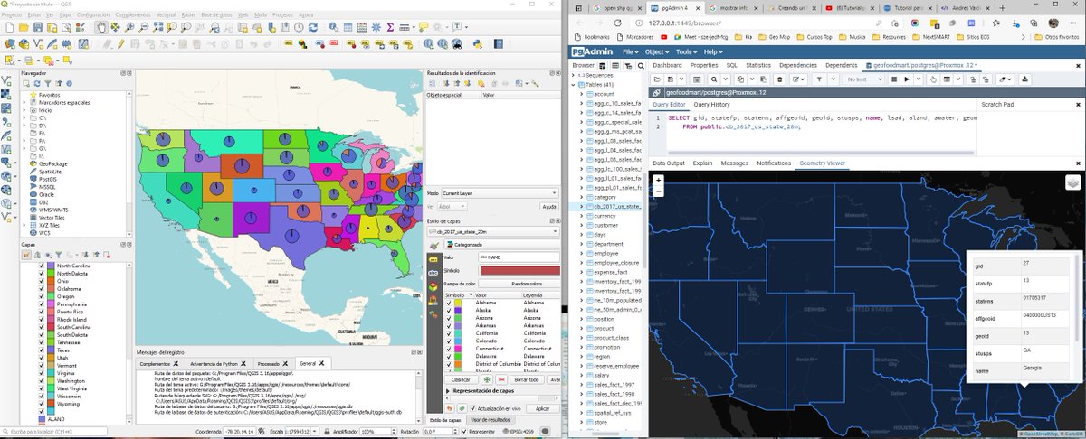The height and width of the screenshot is (439, 1086).
Task: Switch to the Dashboard tab in pgAdmin
Action: [x=667, y=66]
